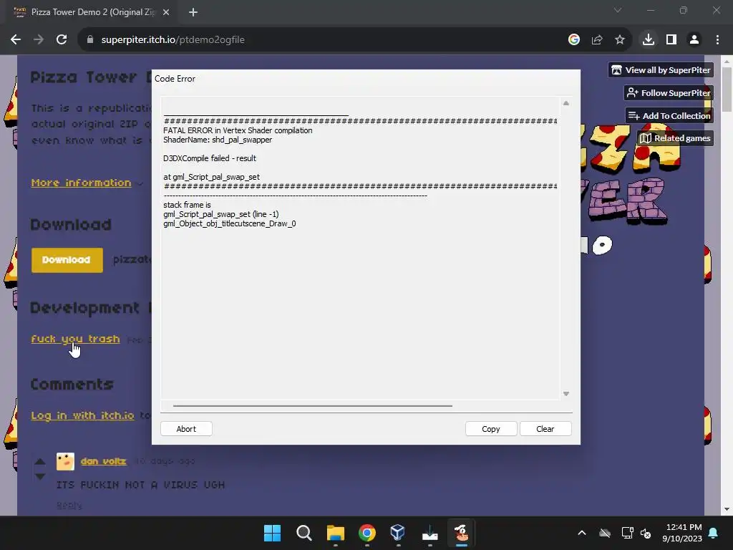Log in with itch.io link
The width and height of the screenshot is (733, 550).
[x=83, y=415]
